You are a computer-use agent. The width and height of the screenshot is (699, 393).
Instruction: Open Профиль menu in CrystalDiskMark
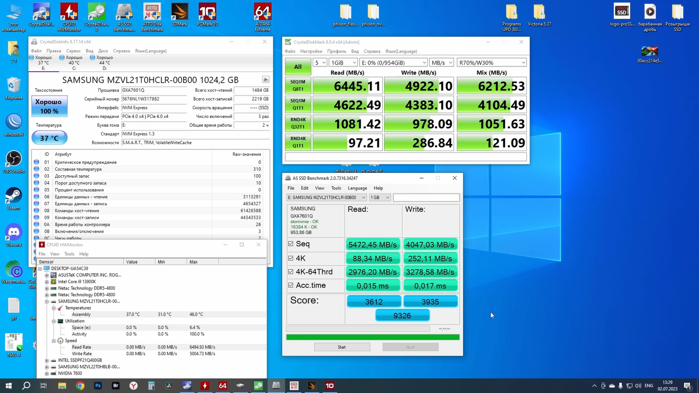(x=336, y=51)
